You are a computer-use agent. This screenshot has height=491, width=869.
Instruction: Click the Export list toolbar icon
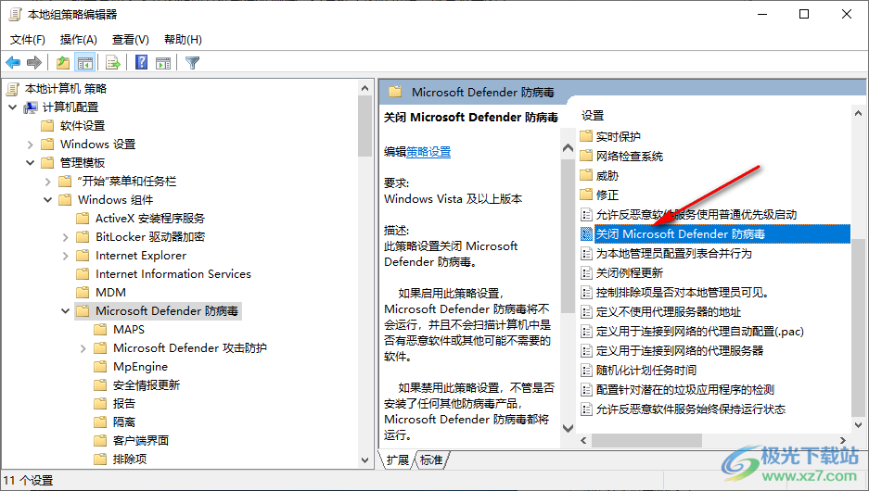pos(112,63)
